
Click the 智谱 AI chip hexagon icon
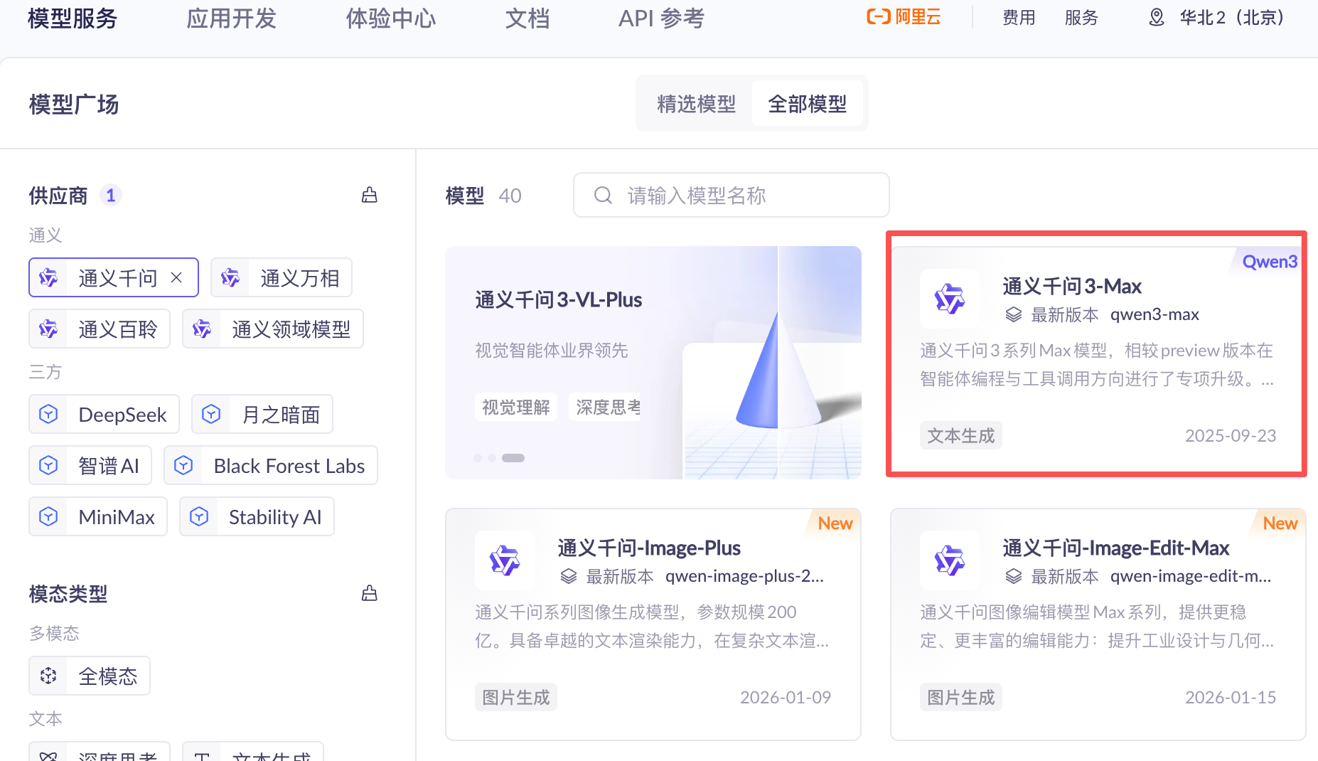coord(48,465)
